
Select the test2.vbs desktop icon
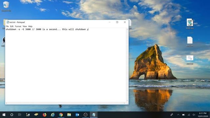(x=190, y=24)
